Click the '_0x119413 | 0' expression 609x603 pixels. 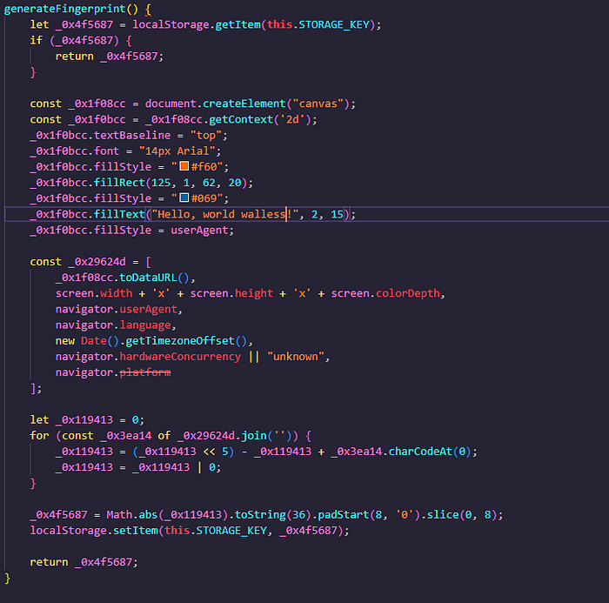coord(174,467)
